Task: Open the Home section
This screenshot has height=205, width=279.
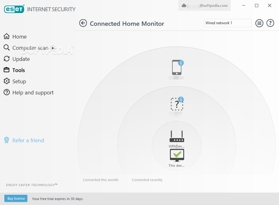Action: [15, 37]
